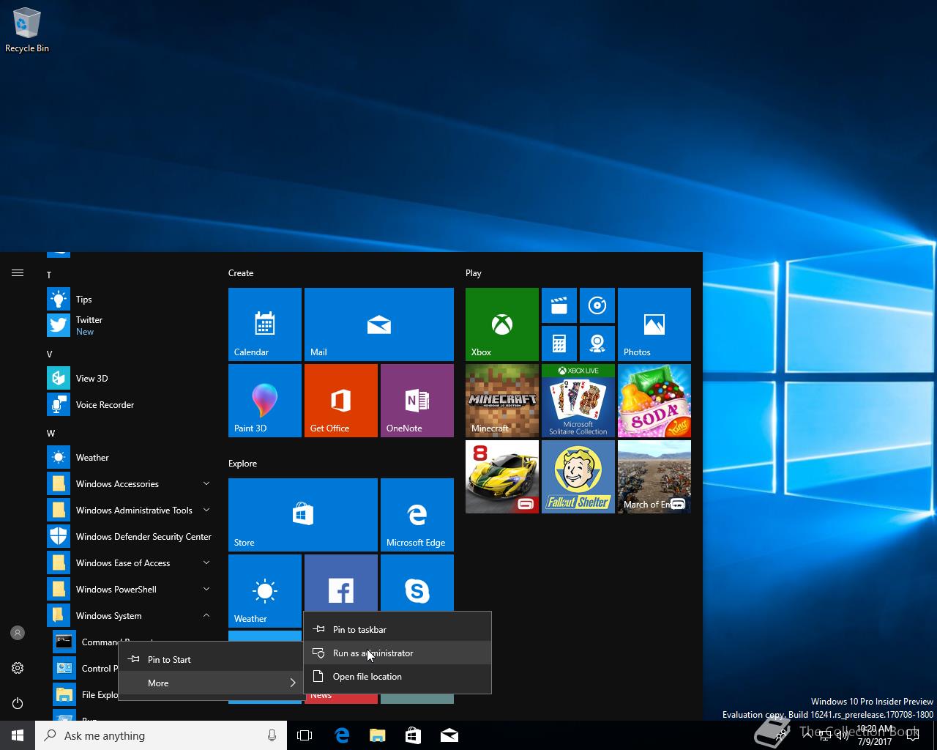Open the Power button options
The image size is (937, 750).
coord(18,703)
